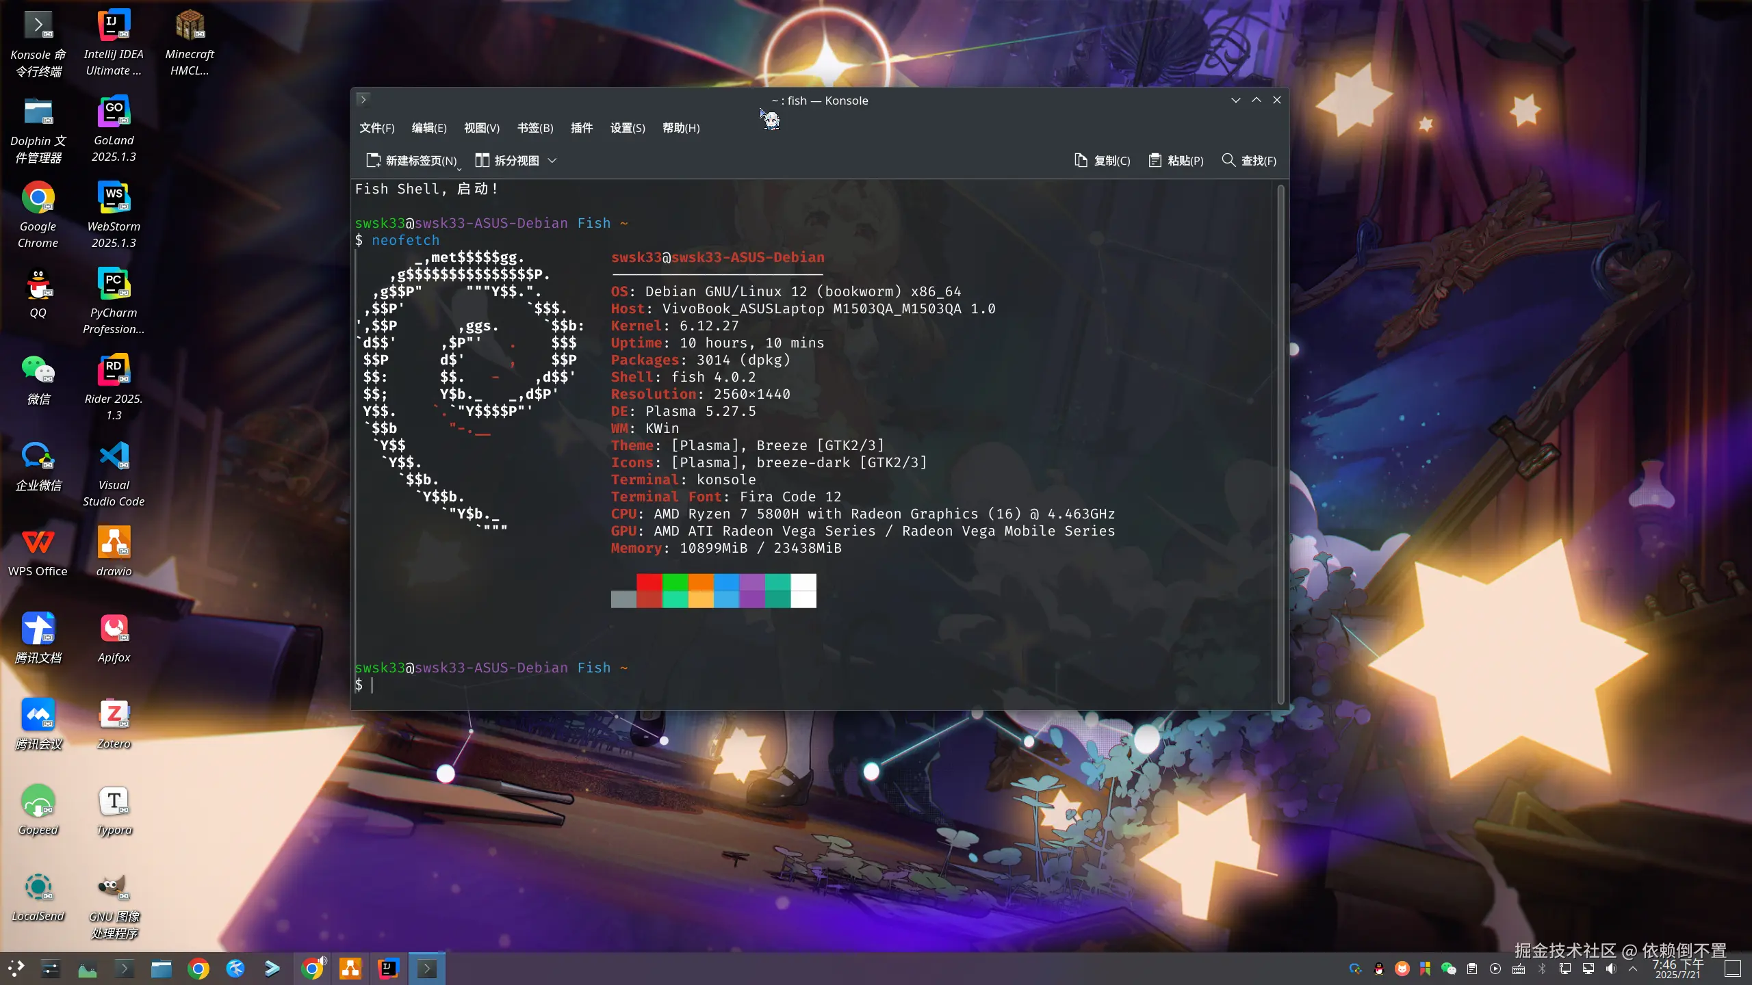Toggle Bluetooth from the system tray

[1542, 969]
